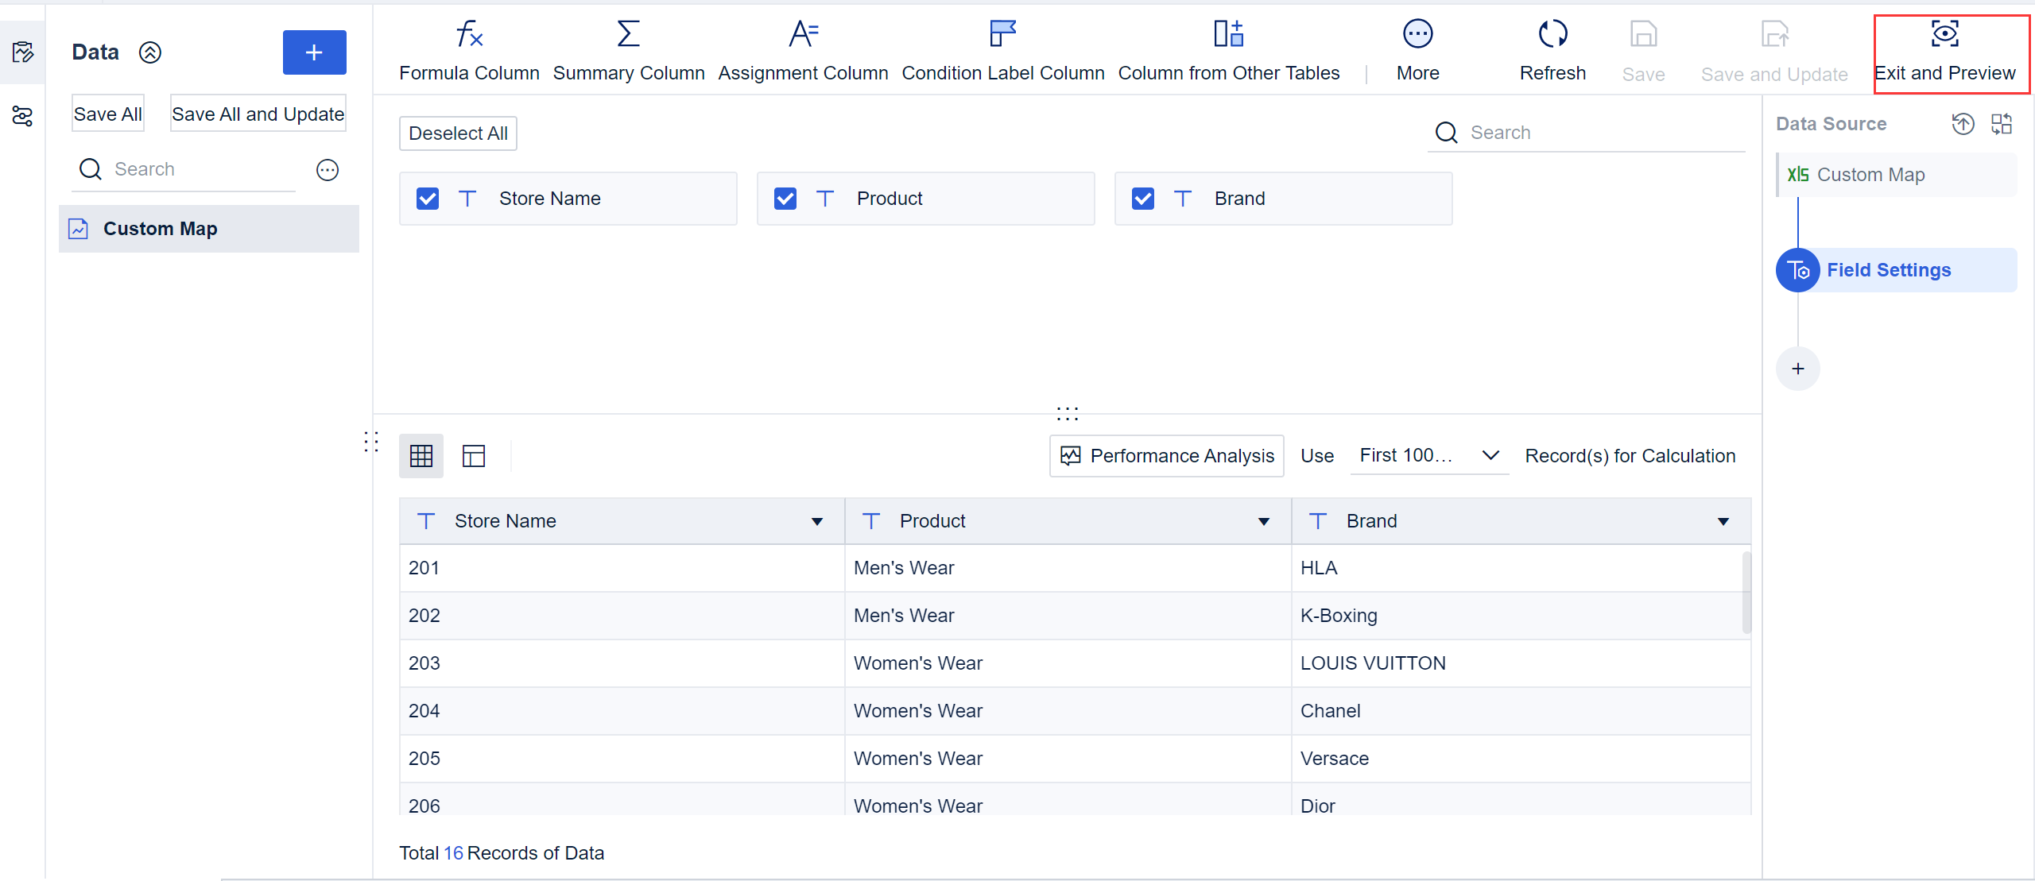Select the Field Settings step
This screenshot has width=2035, height=881.
pyautogui.click(x=1888, y=270)
